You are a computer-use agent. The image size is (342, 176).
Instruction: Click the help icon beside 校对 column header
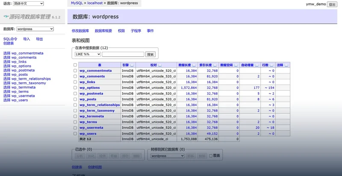tap(160, 65)
